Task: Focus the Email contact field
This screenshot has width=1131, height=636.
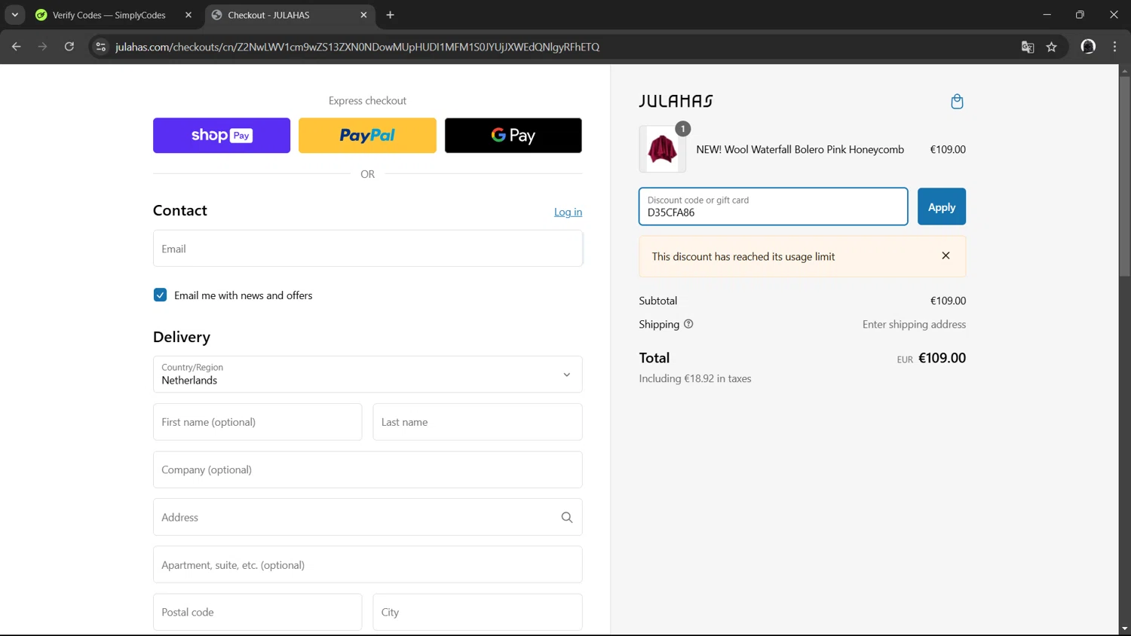Action: point(368,249)
